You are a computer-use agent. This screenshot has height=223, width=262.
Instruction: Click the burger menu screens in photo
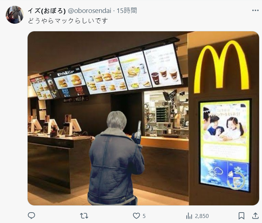[x=104, y=76]
